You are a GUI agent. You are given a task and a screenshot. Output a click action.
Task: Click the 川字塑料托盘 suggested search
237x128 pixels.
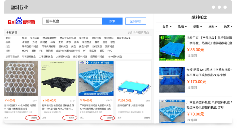[29, 57]
